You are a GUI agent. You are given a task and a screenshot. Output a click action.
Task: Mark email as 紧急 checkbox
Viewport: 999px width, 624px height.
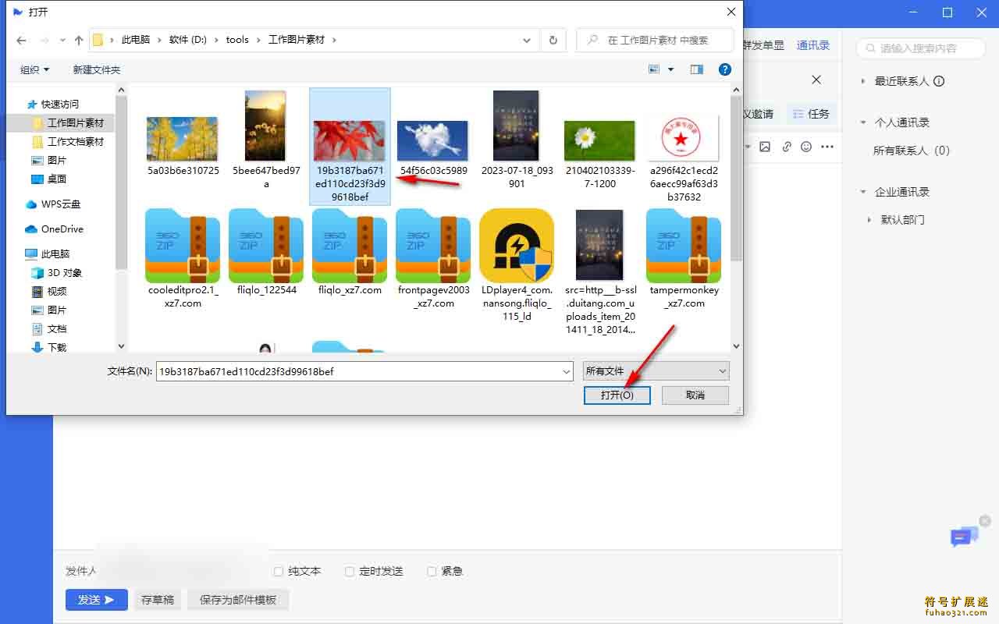point(432,572)
